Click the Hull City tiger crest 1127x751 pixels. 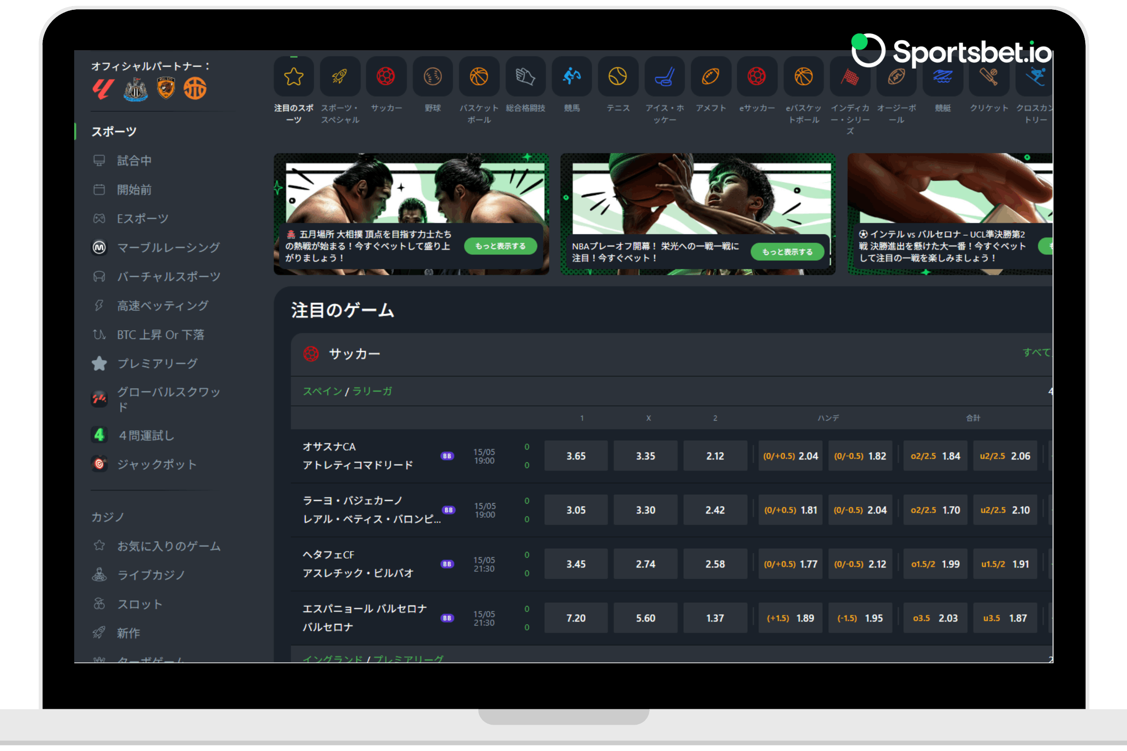[166, 89]
